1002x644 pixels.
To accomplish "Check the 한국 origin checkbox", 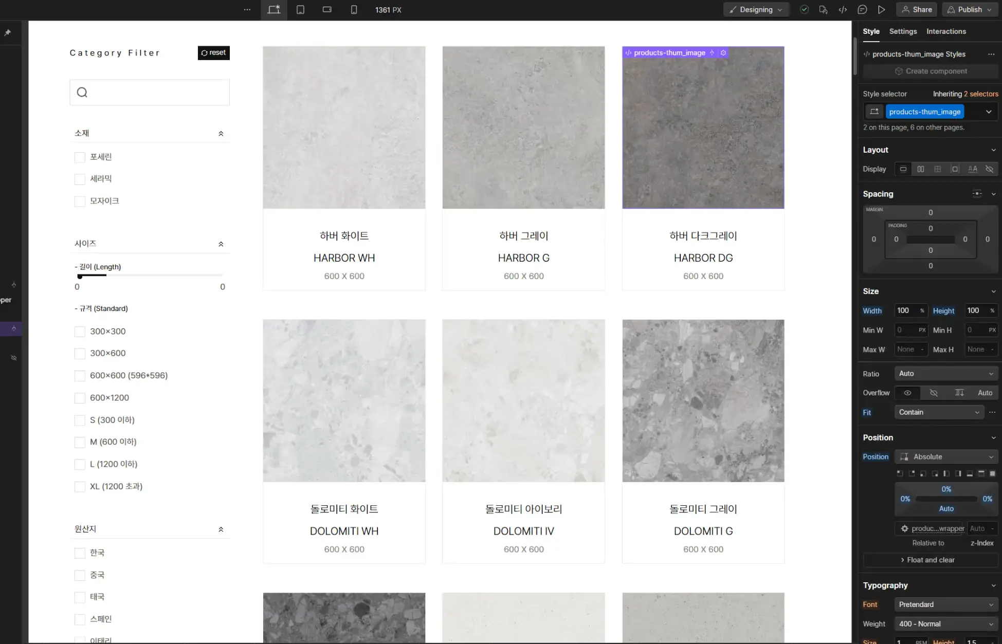I will (80, 553).
